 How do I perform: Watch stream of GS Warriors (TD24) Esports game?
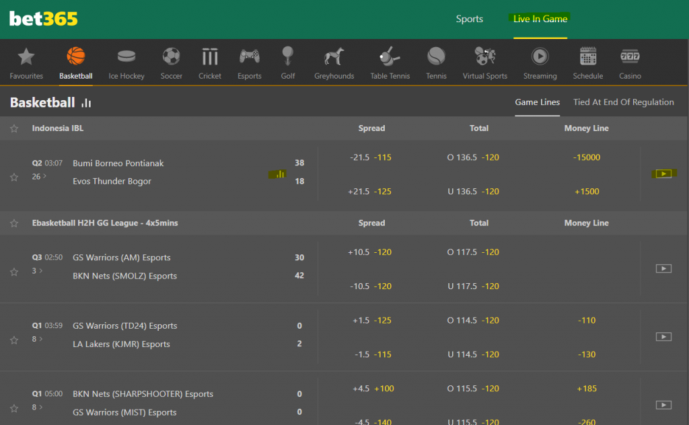[x=663, y=337]
